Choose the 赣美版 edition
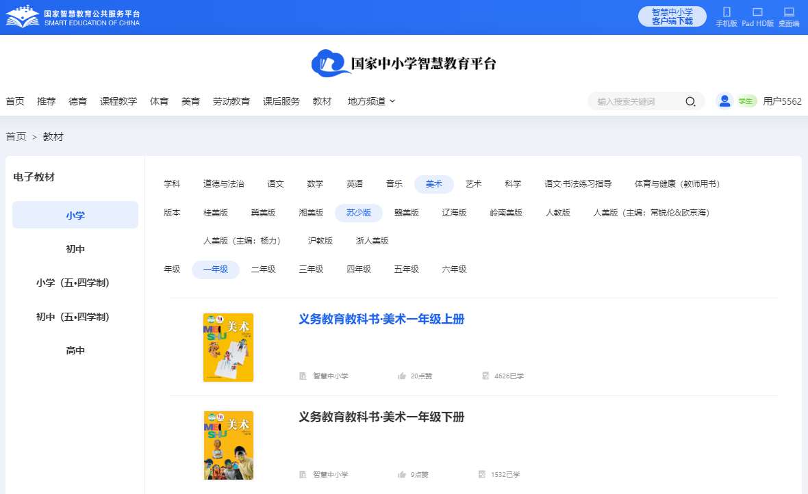Screen dimensions: 808x494 [x=407, y=213]
